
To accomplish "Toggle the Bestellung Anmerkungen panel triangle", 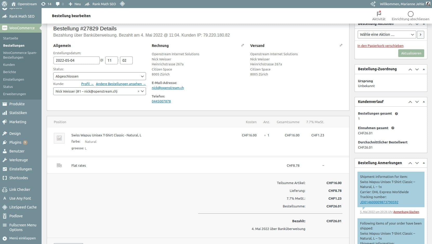I will (424, 163).
